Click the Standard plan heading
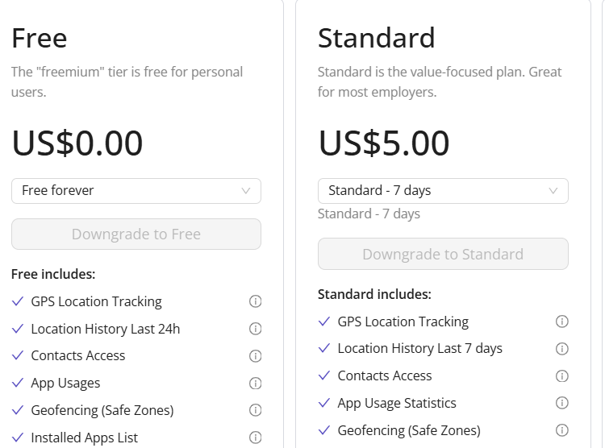The height and width of the screenshot is (448, 605). [377, 38]
